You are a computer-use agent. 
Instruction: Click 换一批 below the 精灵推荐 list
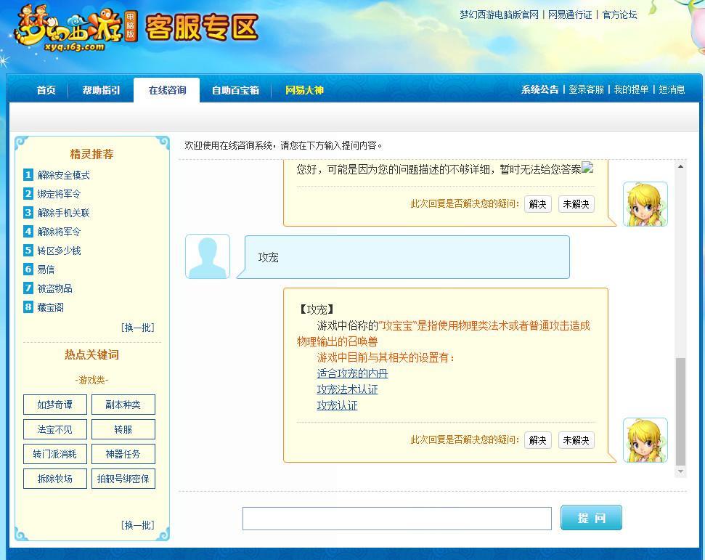click(137, 328)
